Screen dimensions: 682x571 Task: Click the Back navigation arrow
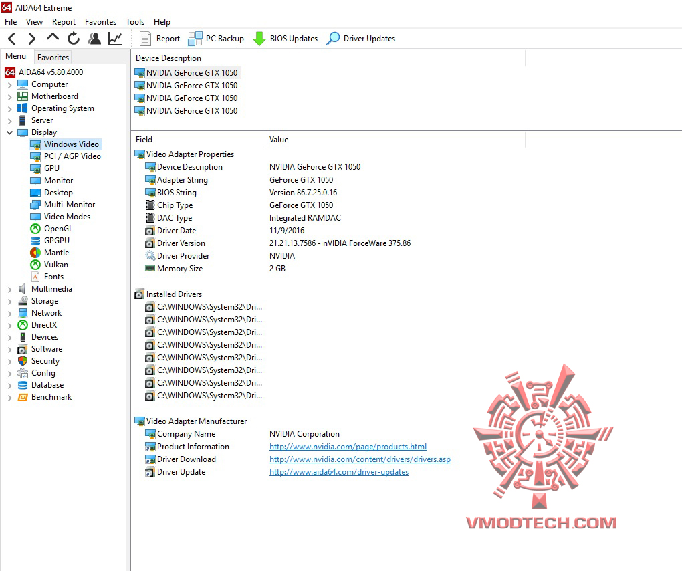tap(12, 39)
